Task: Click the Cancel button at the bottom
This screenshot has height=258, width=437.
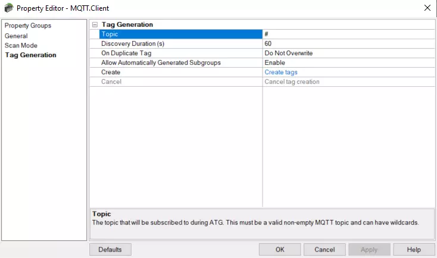Action: [324, 249]
